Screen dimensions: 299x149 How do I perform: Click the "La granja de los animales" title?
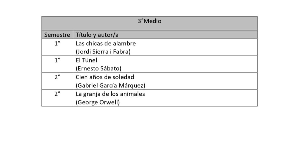(x=110, y=94)
